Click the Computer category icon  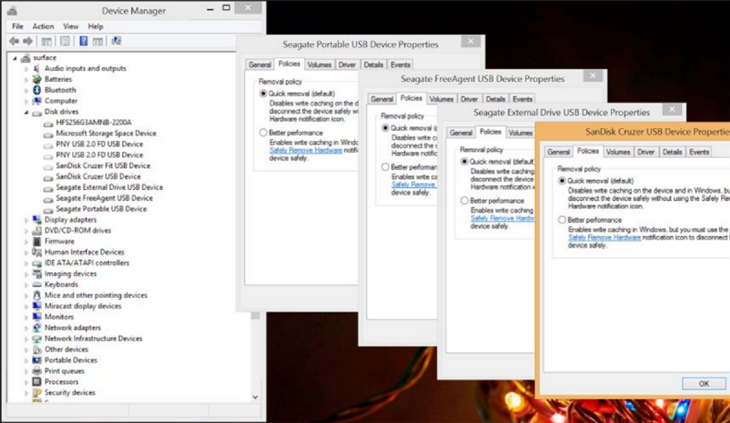37,101
